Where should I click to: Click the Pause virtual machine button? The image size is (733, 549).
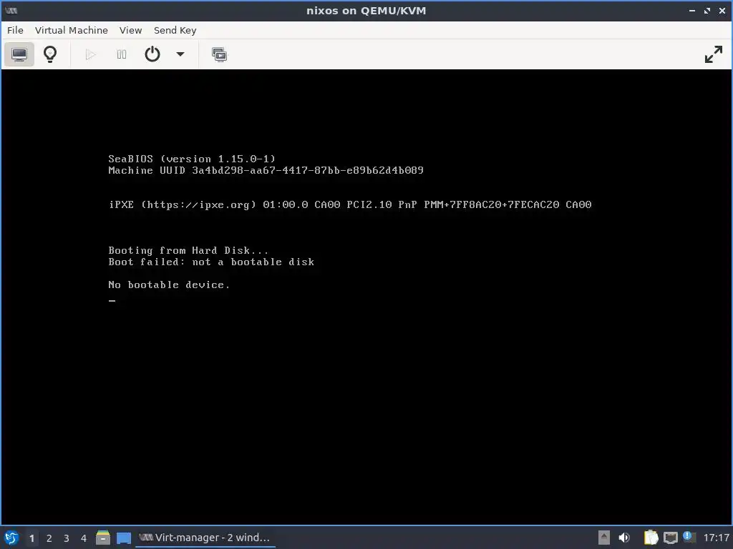[x=122, y=54]
